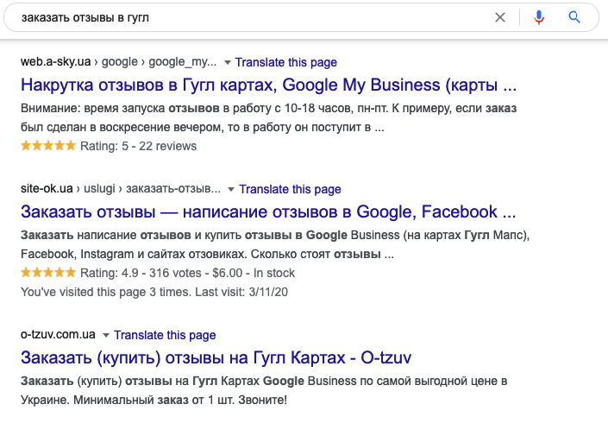Open 'Заказать (купить) отзывы на Гугл Картах' result

click(216, 357)
